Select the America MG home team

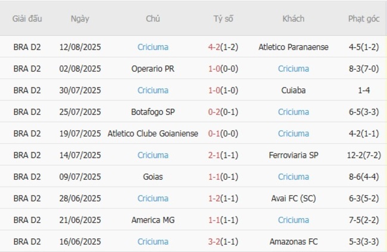point(152,220)
